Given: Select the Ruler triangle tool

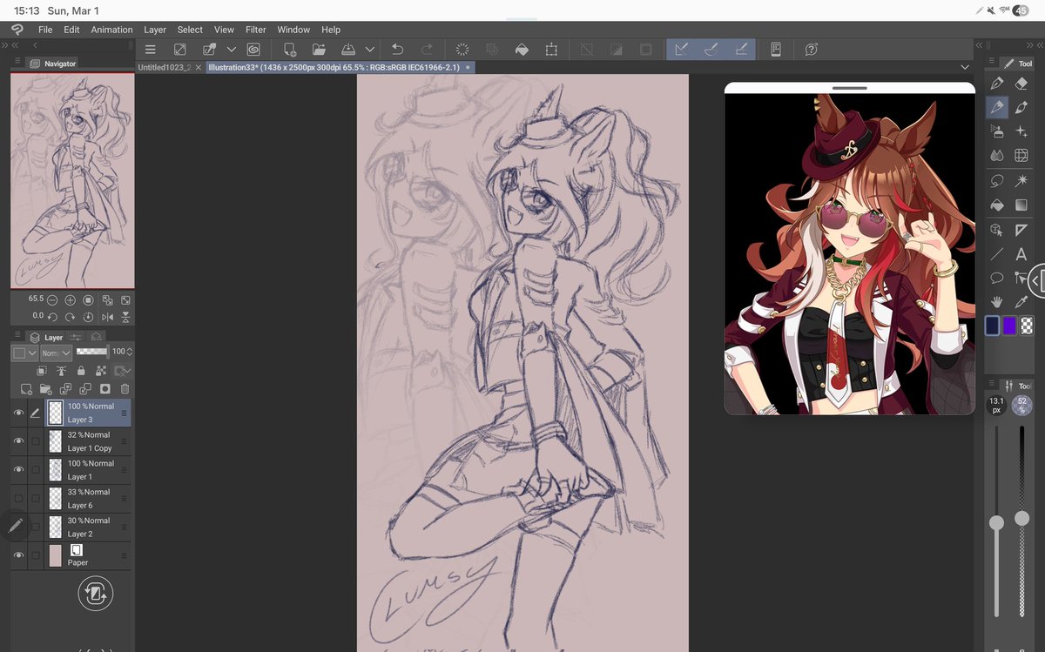Looking at the screenshot, I should click(1021, 230).
